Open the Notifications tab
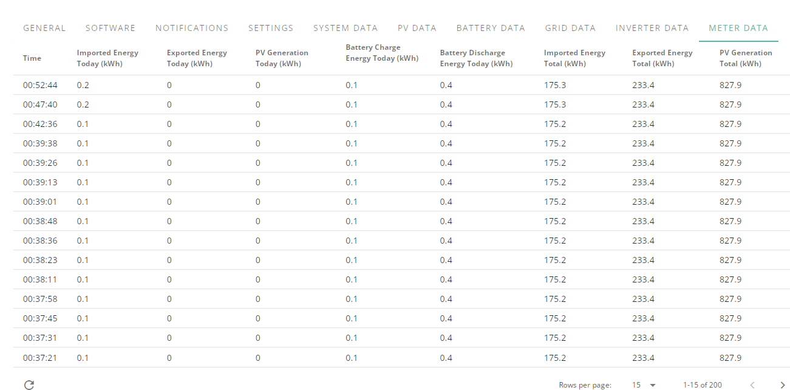 click(x=192, y=28)
